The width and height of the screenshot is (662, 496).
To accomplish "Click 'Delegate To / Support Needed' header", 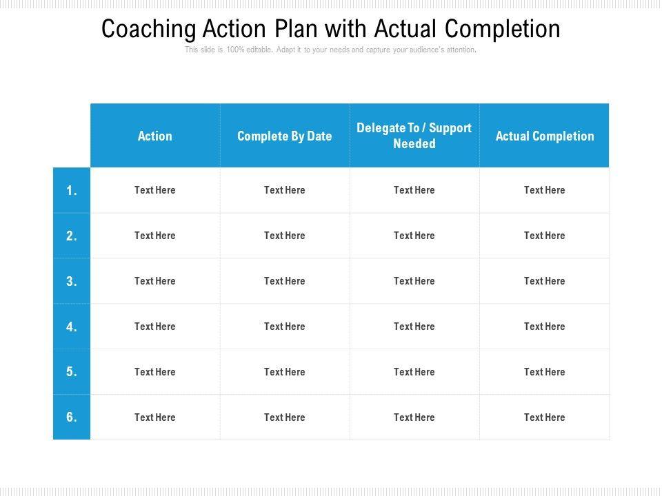I will pyautogui.click(x=414, y=136).
